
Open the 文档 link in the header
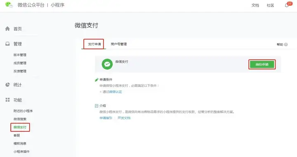[255, 5]
